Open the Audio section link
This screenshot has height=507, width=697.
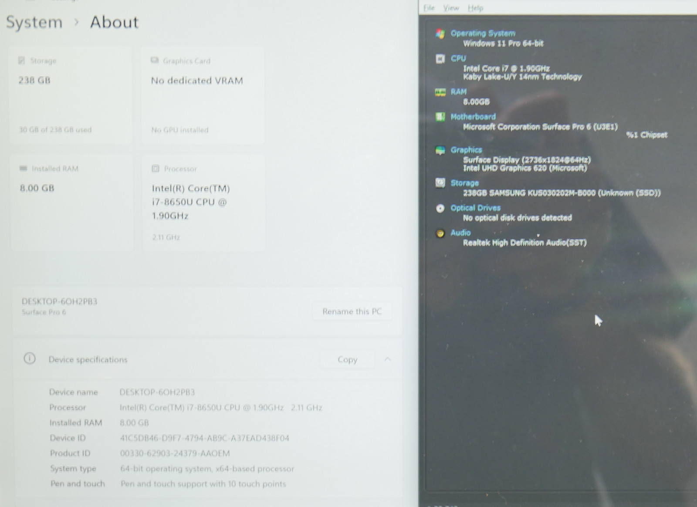point(460,233)
